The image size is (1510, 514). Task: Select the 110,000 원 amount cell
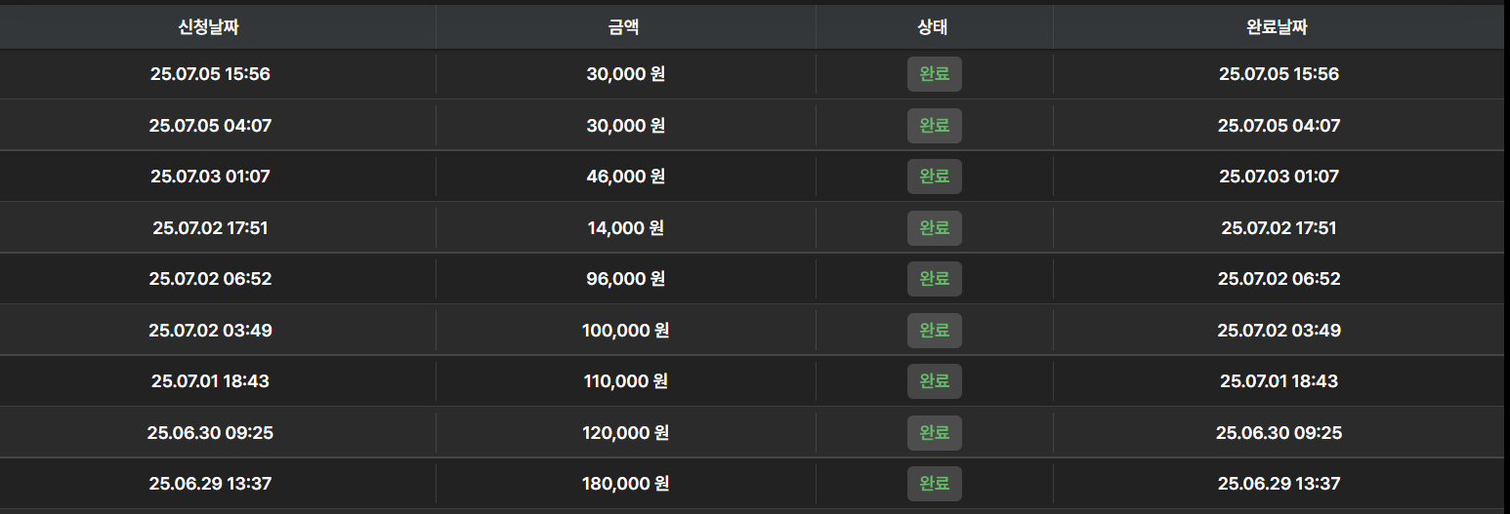[x=625, y=381]
